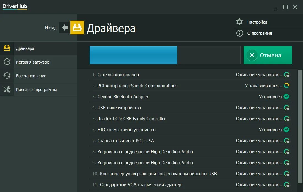Select Realtek PCIe GBE Family Controller row

click(x=132, y=119)
